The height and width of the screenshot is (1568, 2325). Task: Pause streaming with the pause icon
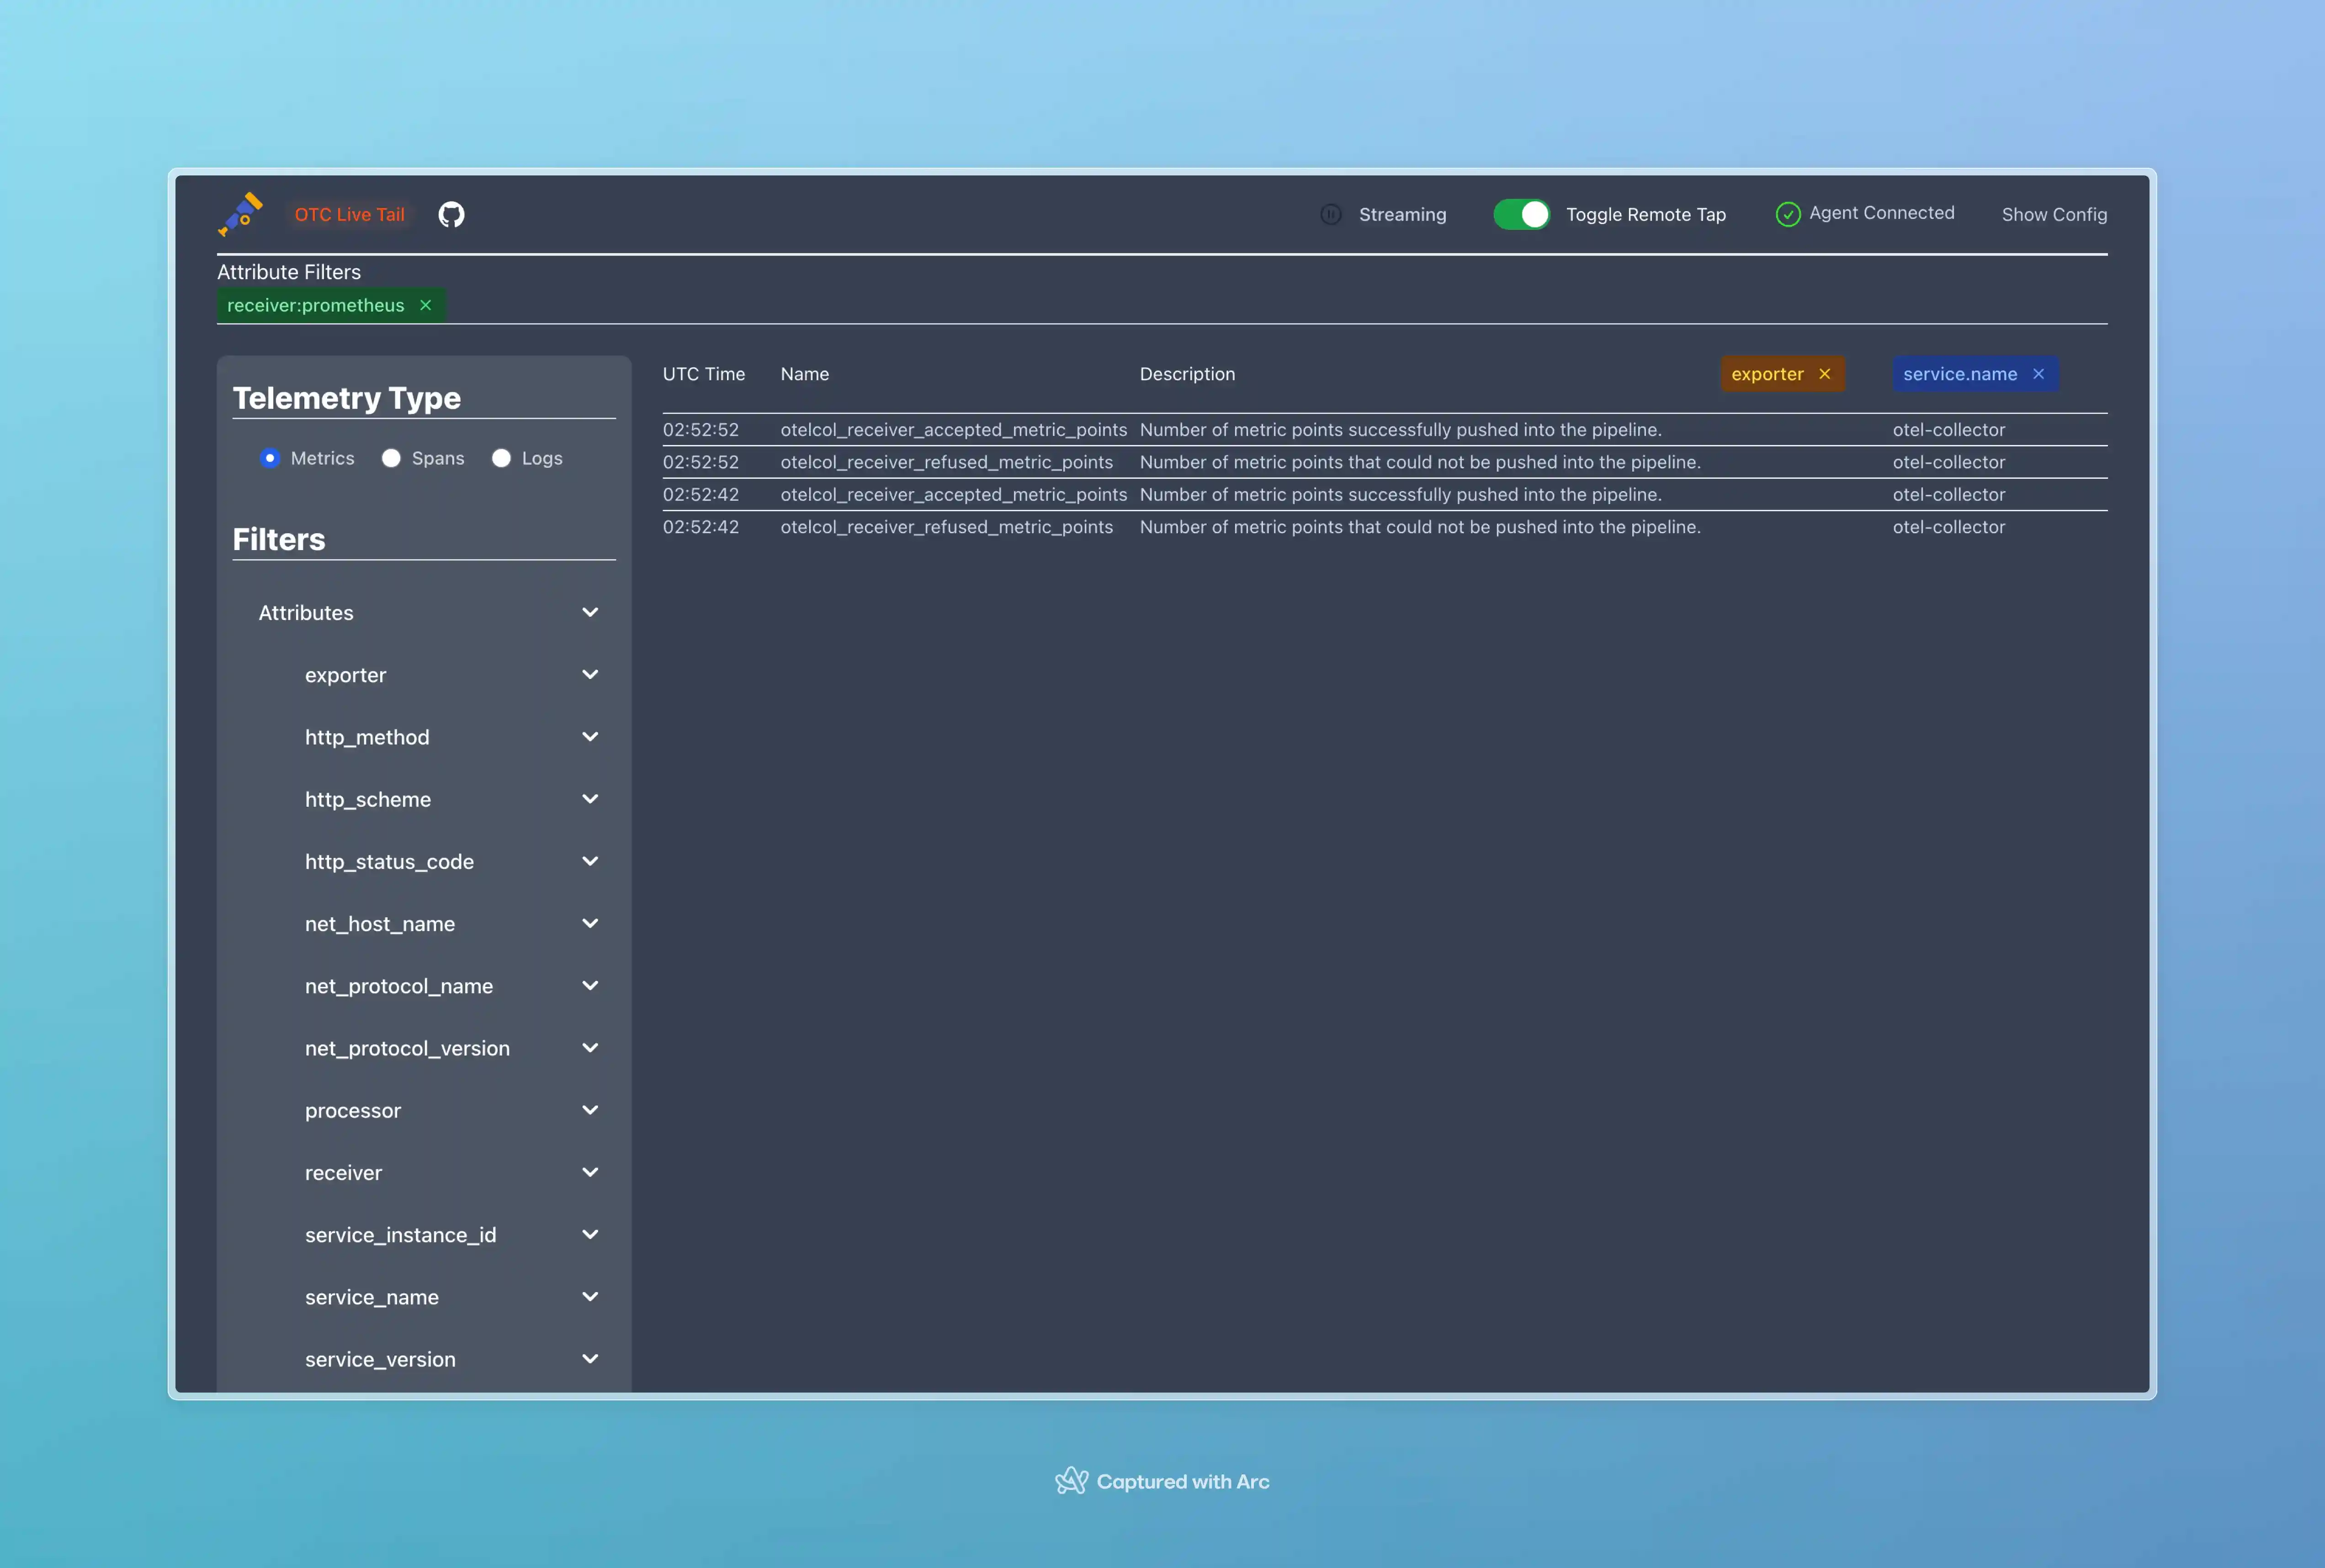click(x=1330, y=214)
